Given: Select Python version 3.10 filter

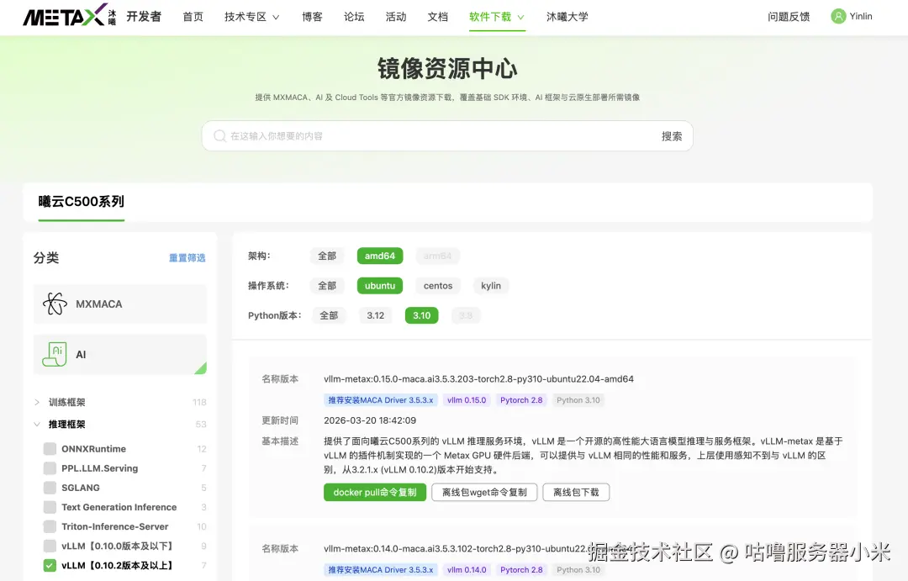Looking at the screenshot, I should point(421,315).
